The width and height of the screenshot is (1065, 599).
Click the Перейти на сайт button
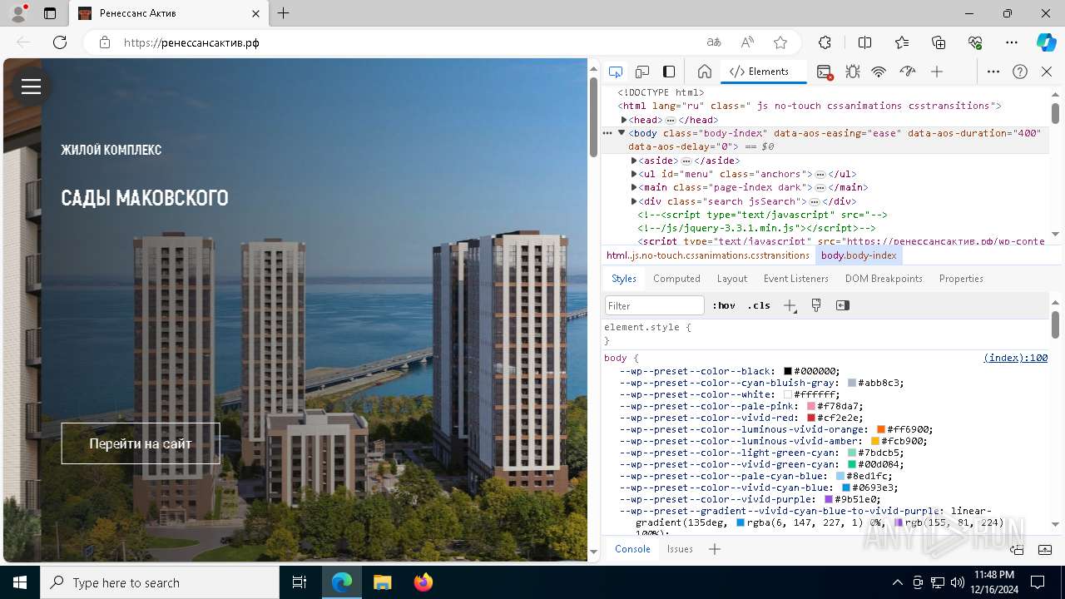point(141,443)
